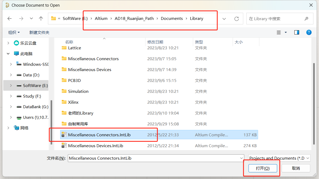Select 乐云云盘 in navigation pane
319x179 pixels.
click(x=28, y=43)
